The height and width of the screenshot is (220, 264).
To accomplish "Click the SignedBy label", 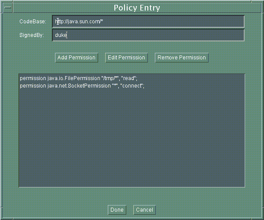I will point(32,35).
